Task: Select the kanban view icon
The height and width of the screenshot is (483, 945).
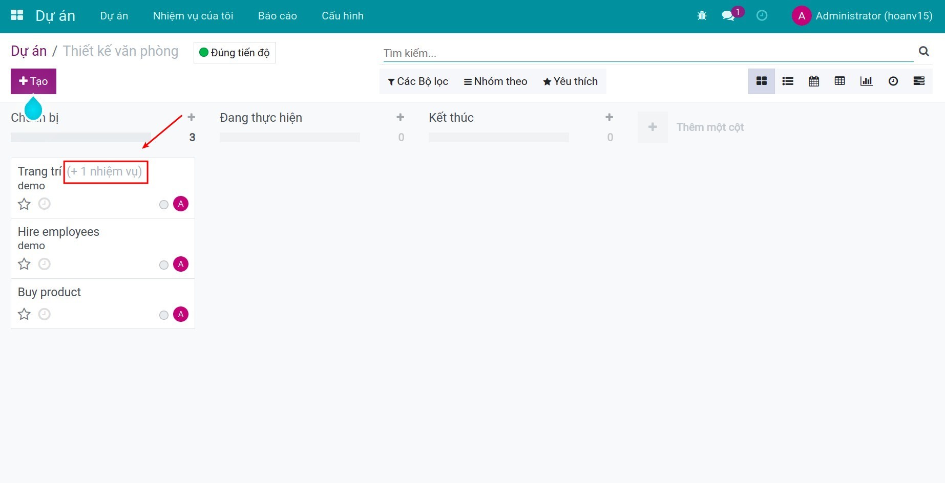Action: click(x=761, y=81)
